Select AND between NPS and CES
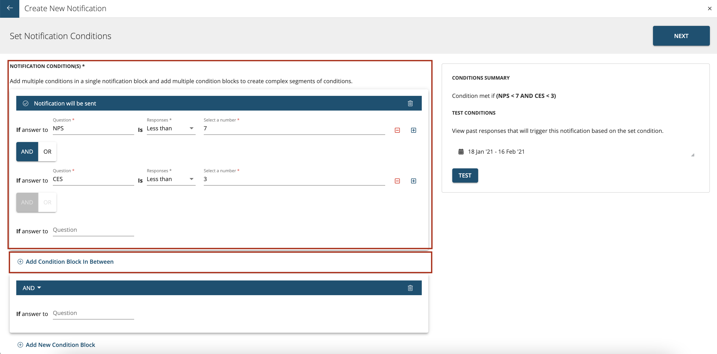 click(x=27, y=152)
